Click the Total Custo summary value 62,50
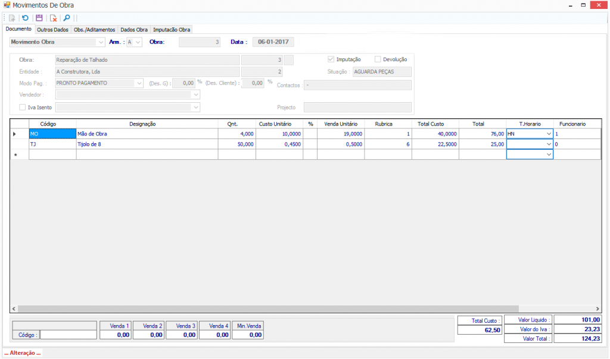This screenshot has width=610, height=359. pyautogui.click(x=480, y=330)
